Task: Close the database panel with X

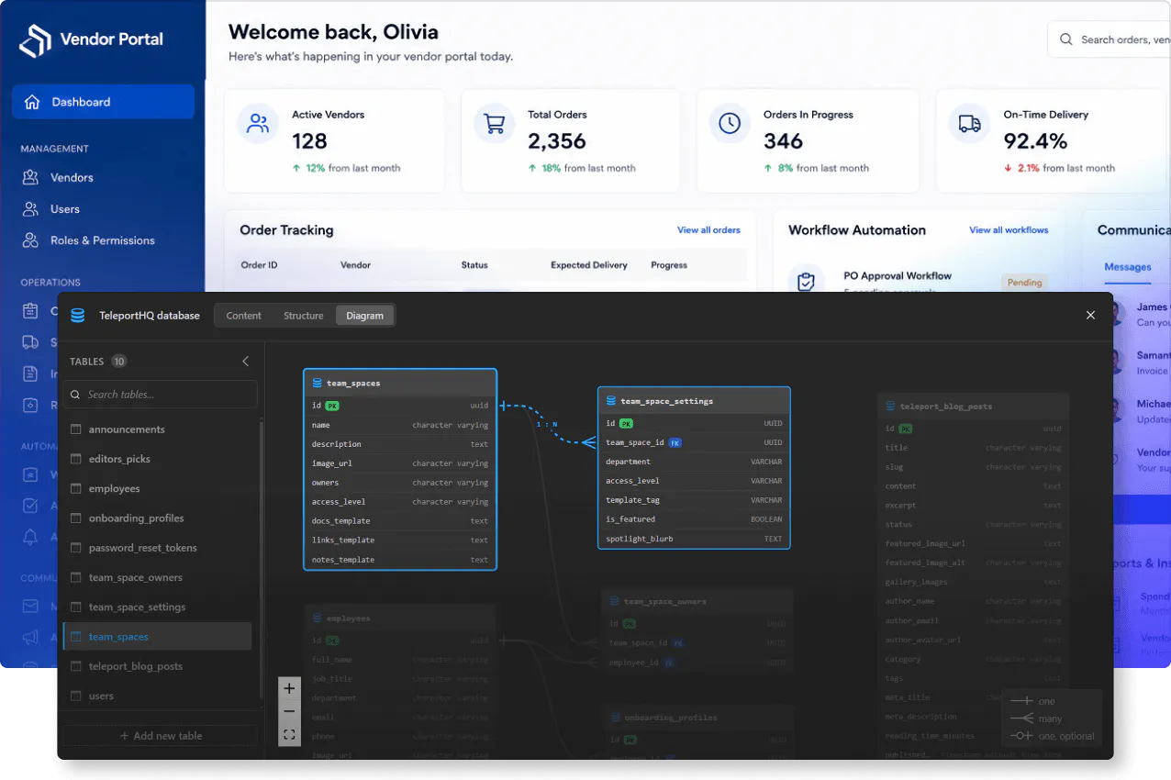Action: 1090,316
